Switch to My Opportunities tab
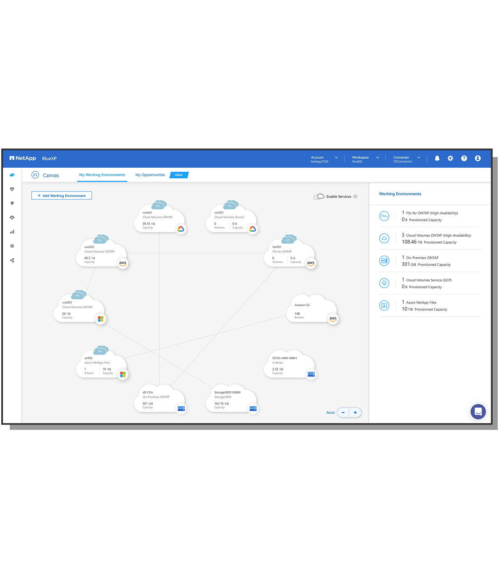499x573 pixels. tap(150, 175)
